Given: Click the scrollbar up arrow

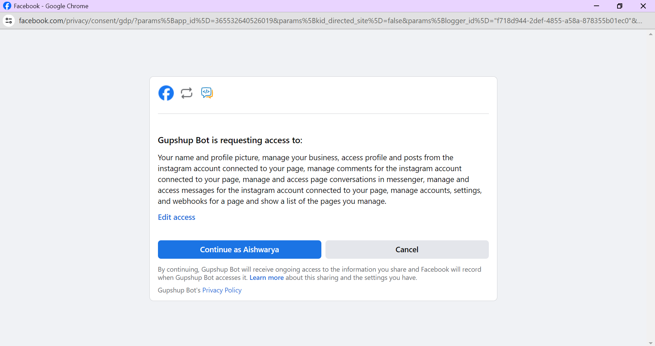Looking at the screenshot, I should pos(651,34).
